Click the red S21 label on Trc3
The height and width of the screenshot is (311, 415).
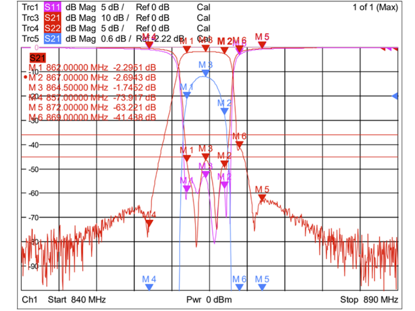52,18
